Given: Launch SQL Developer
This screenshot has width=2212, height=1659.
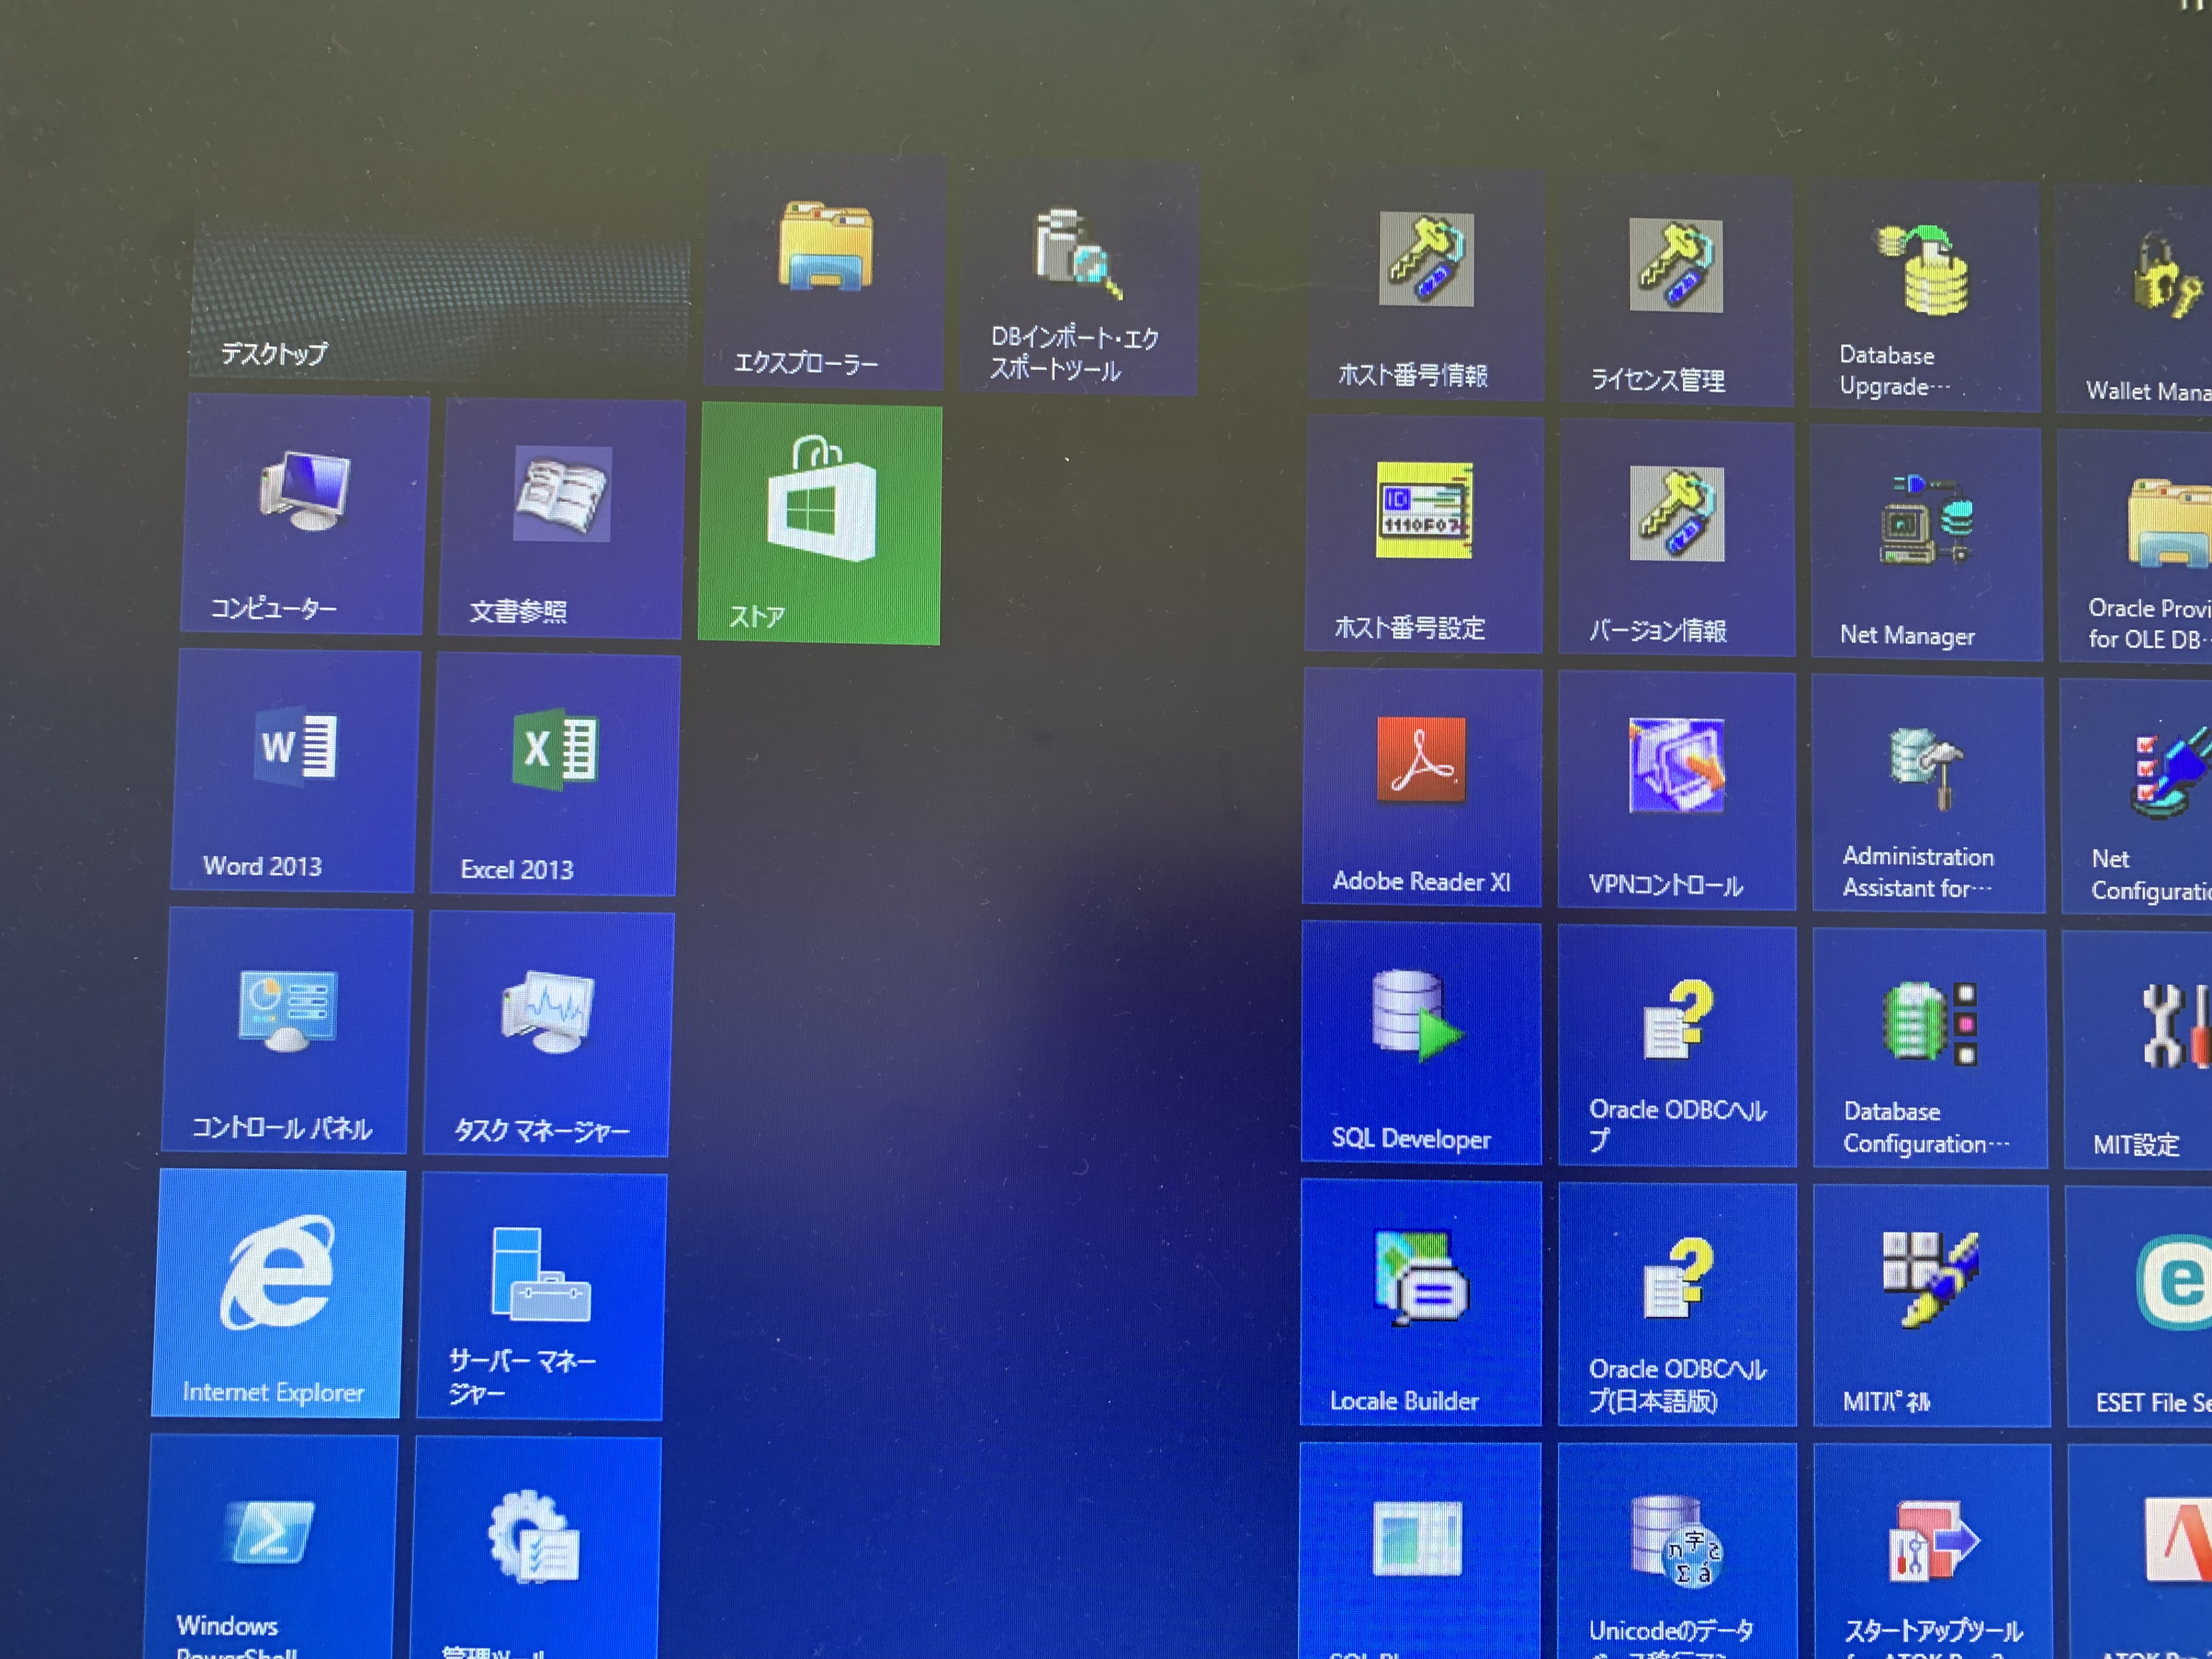Looking at the screenshot, I should tap(1420, 1042).
